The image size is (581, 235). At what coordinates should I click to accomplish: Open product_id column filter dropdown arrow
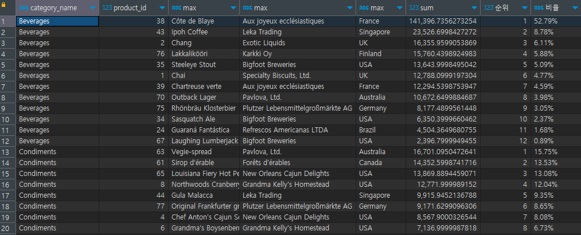click(162, 8)
